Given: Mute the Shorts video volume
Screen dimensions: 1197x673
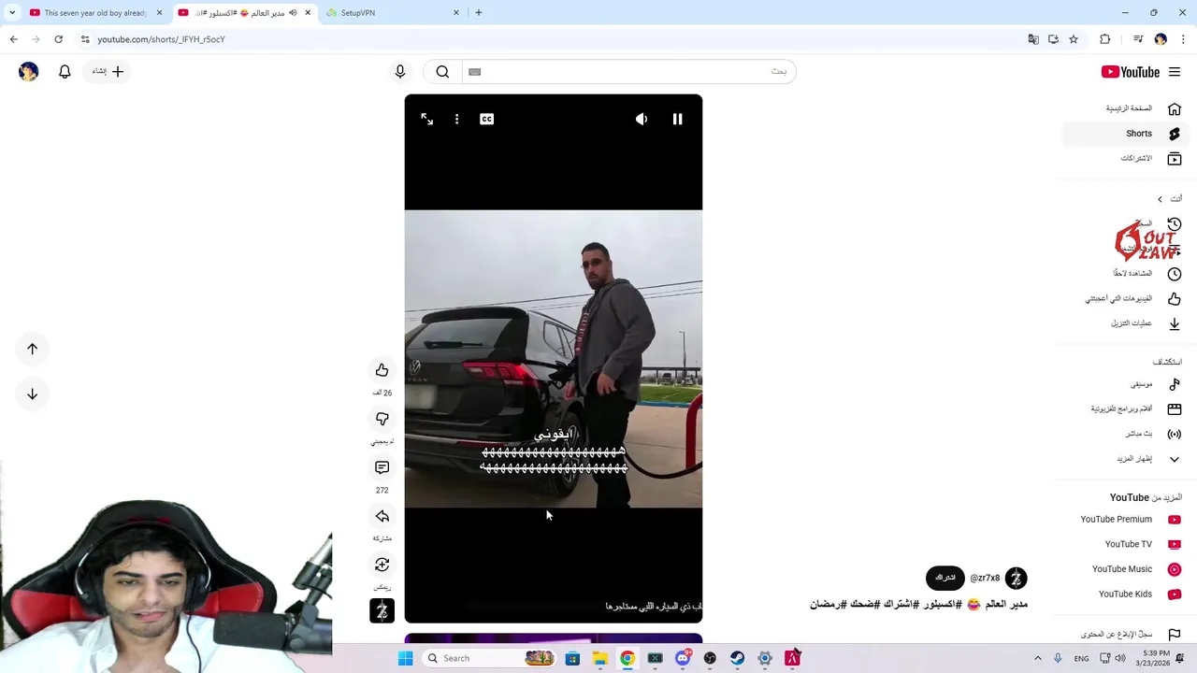Looking at the screenshot, I should [x=642, y=120].
